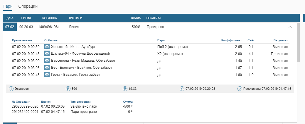Click the 07.02 date cell

click(x=10, y=27)
